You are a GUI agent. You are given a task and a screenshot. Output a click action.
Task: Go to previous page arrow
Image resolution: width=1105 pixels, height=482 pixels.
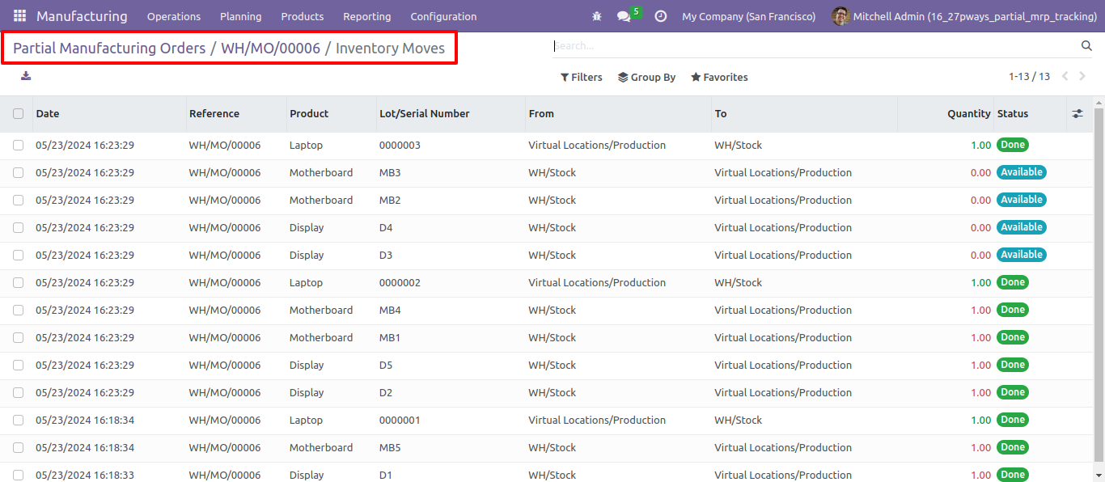1065,77
